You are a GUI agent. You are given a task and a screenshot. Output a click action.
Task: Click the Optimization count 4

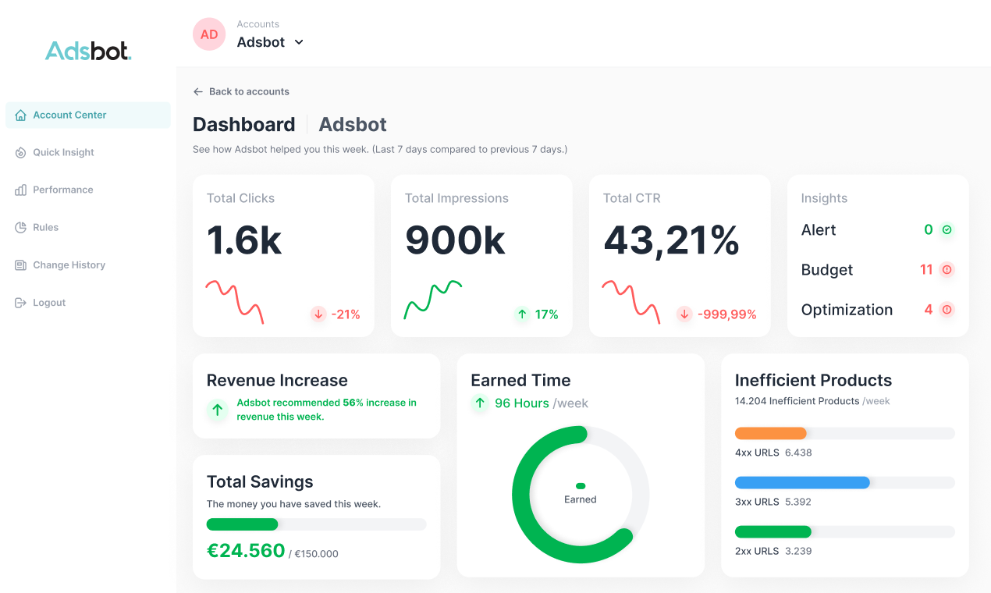pos(929,310)
